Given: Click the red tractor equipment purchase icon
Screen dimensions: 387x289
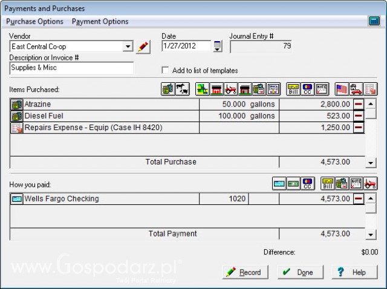Looking at the screenshot, I should [230, 89].
